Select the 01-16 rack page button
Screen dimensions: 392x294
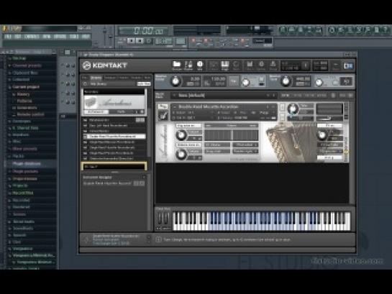click(x=285, y=96)
